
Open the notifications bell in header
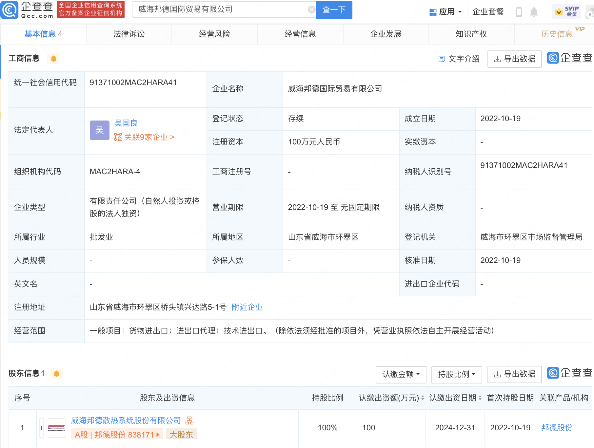[534, 12]
